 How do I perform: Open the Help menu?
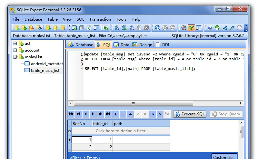[x=136, y=19]
